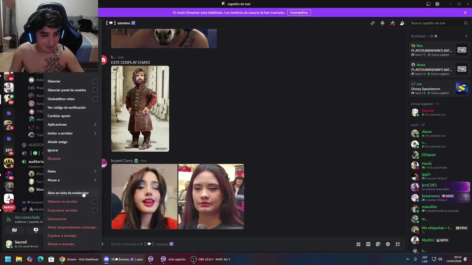This screenshot has width=472, height=265.
Task: Open Discord help icon in title bar
Action: [437, 4]
